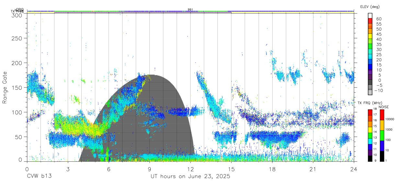Click the '30' value on ELEV scale
The height and width of the screenshot is (183, 398).
tap(378, 49)
